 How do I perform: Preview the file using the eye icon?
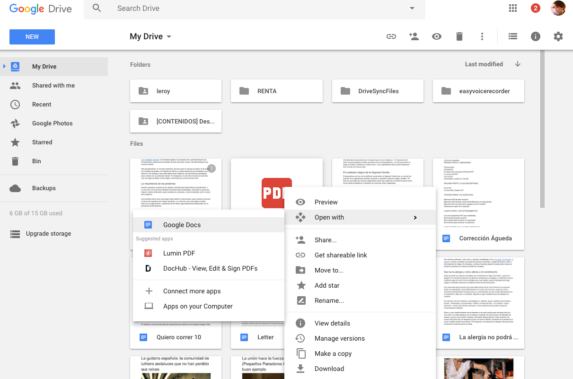tap(436, 36)
